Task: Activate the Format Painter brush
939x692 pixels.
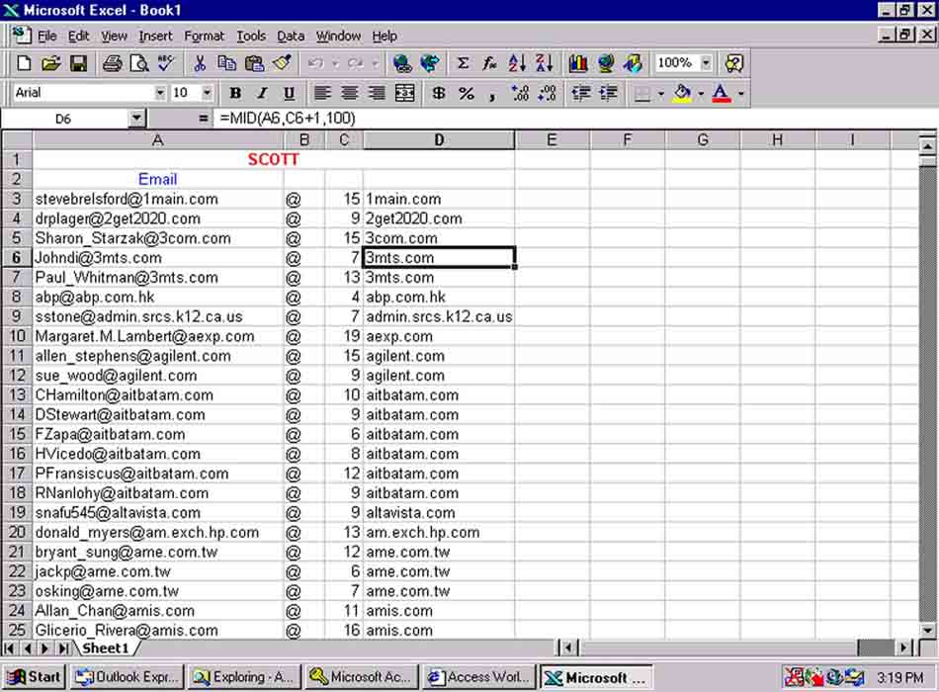Action: click(x=282, y=63)
